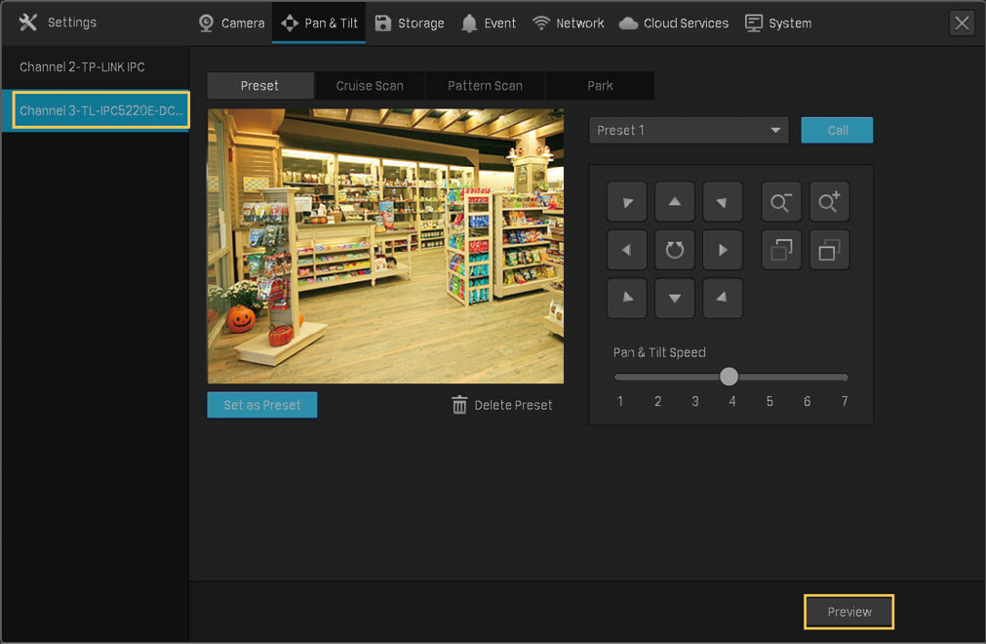
Task: Open the Cloud Services tab
Action: (674, 23)
